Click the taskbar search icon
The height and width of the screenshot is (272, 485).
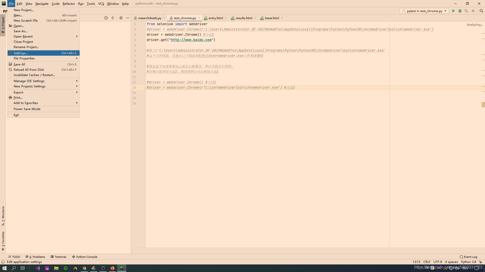[x=14, y=268]
